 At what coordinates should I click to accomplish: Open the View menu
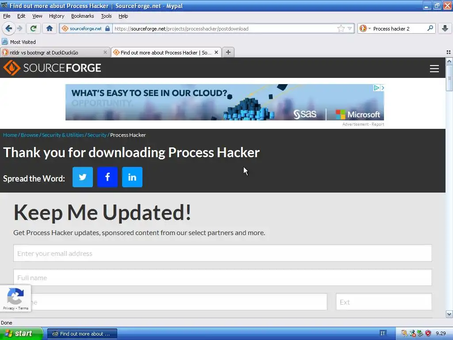point(37,16)
